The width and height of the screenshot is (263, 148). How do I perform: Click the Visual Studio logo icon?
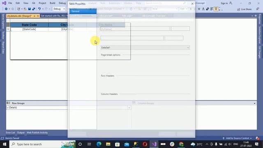pyautogui.click(x=4, y=3)
